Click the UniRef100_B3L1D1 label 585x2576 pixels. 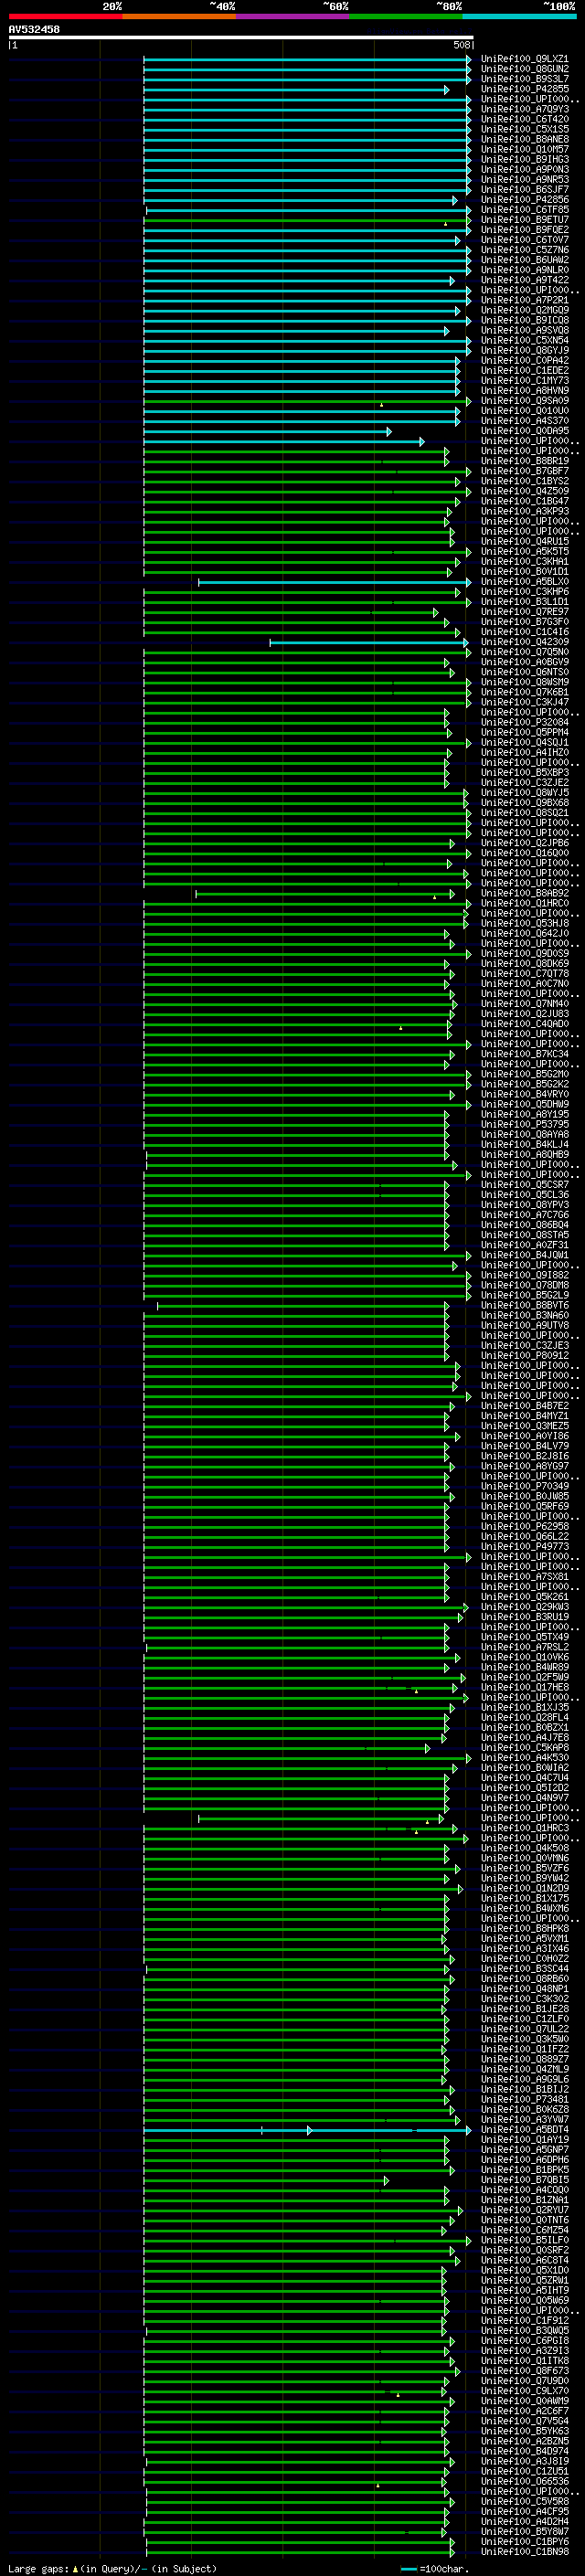click(x=524, y=602)
